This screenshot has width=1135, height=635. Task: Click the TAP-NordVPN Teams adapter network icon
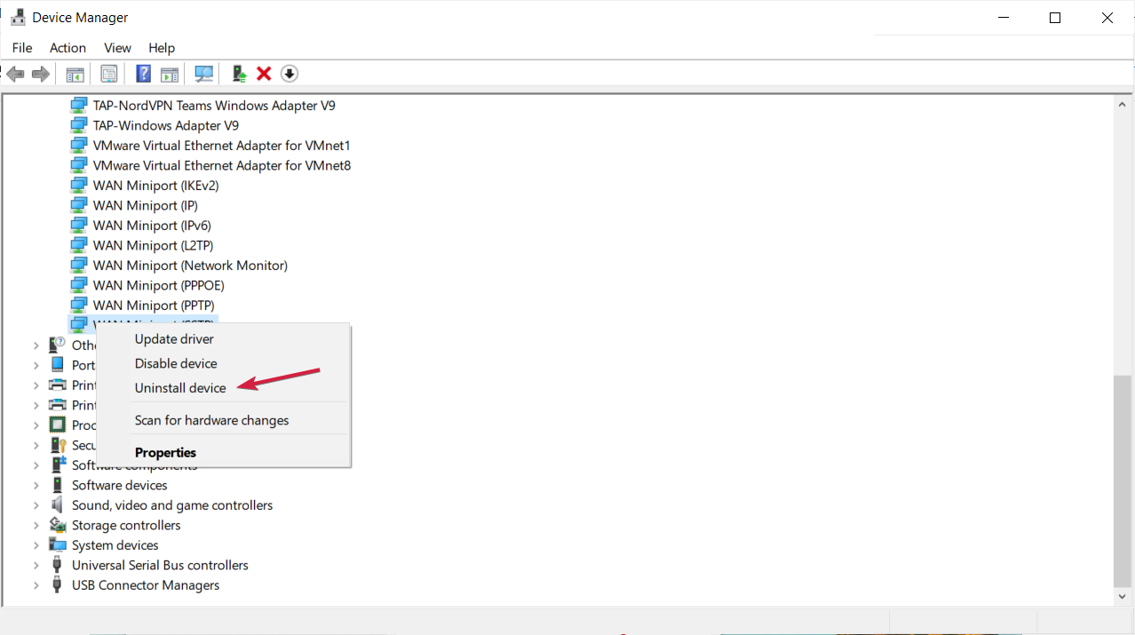point(80,106)
